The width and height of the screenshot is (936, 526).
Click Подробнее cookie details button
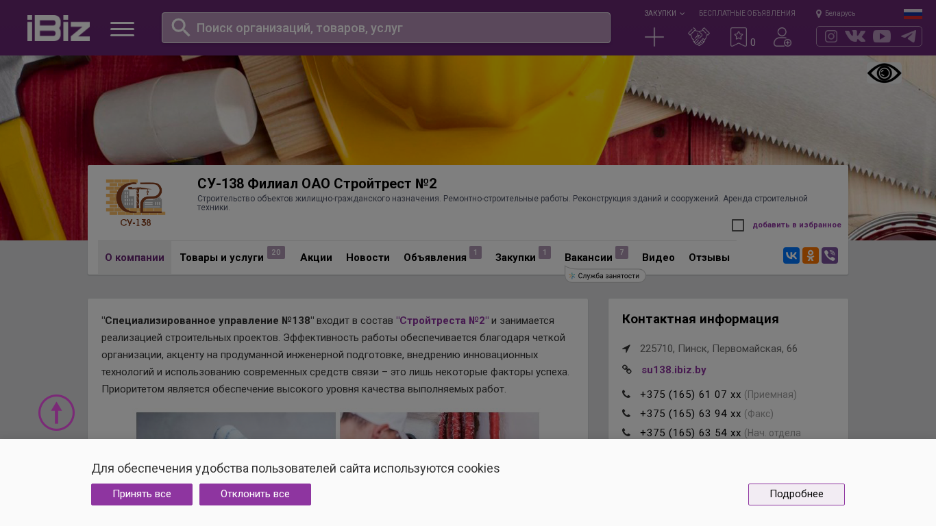[x=796, y=494]
